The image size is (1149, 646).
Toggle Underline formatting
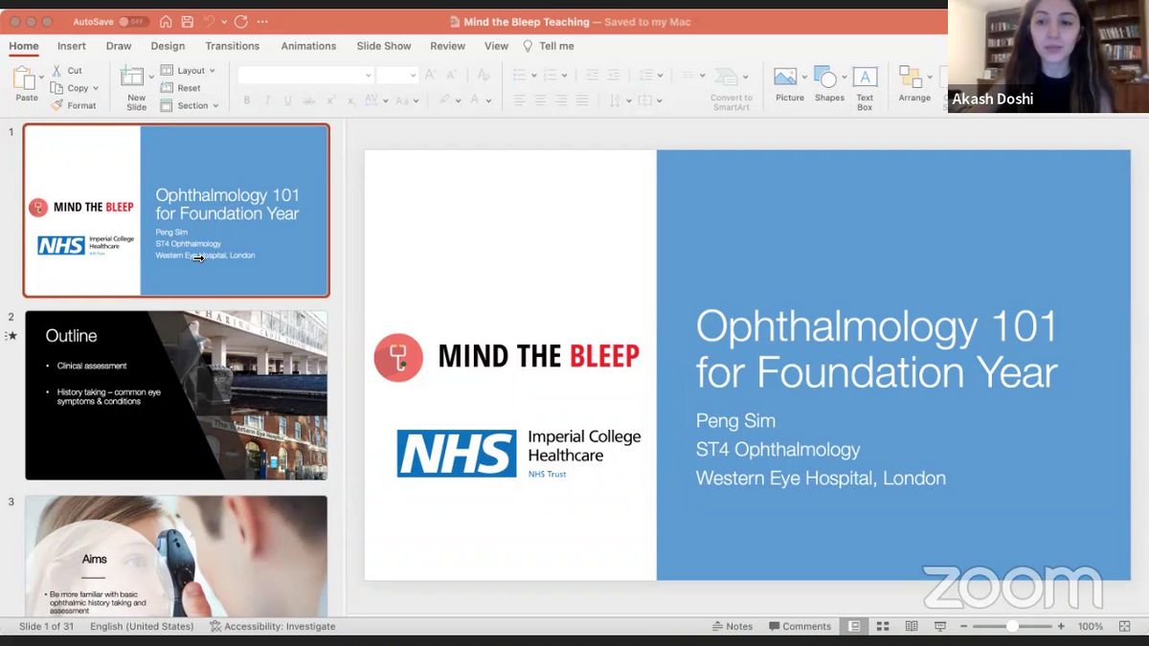click(287, 100)
